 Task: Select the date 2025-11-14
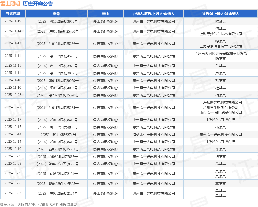[x=13, y=31]
